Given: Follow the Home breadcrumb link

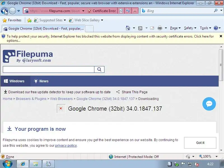Looking at the screenshot, I should [8, 99].
